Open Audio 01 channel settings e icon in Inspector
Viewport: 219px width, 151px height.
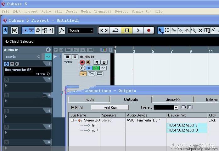48,50
